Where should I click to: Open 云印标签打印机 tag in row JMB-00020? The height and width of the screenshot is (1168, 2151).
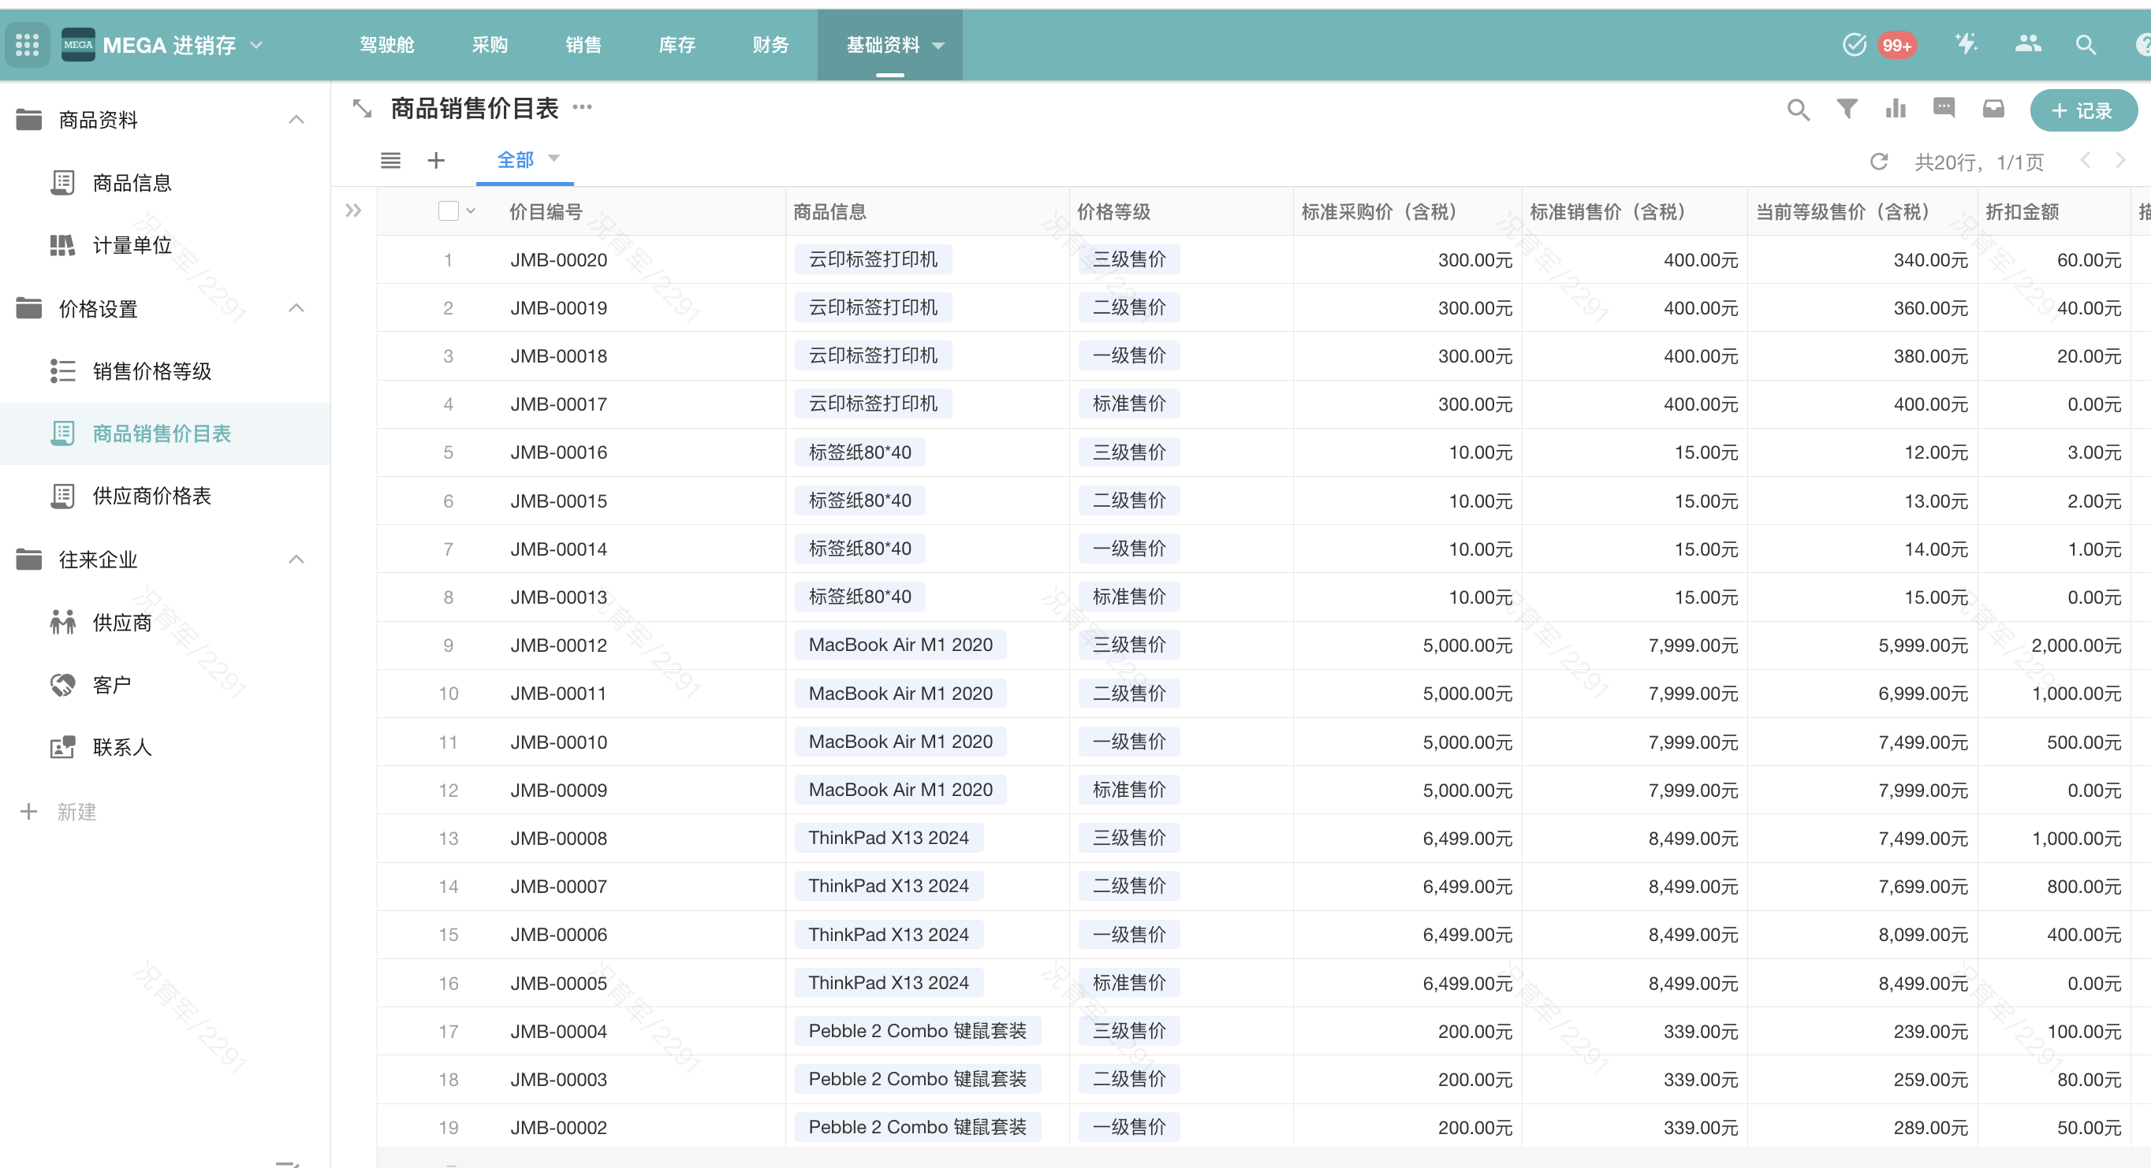(873, 259)
